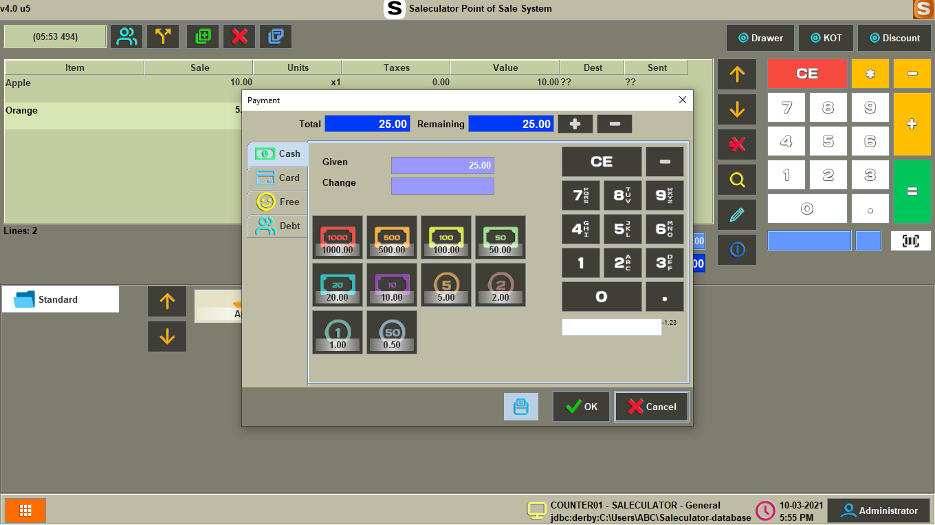Click the pencil edit line icon
Screen dimensions: 935x525
(737, 215)
